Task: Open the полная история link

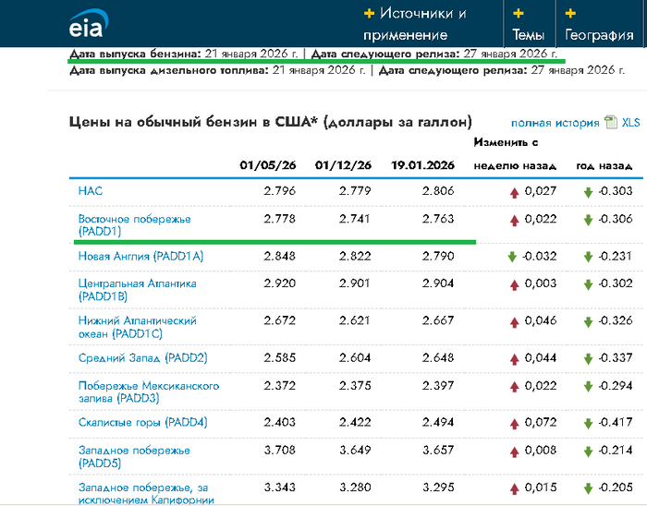Action: (x=555, y=123)
